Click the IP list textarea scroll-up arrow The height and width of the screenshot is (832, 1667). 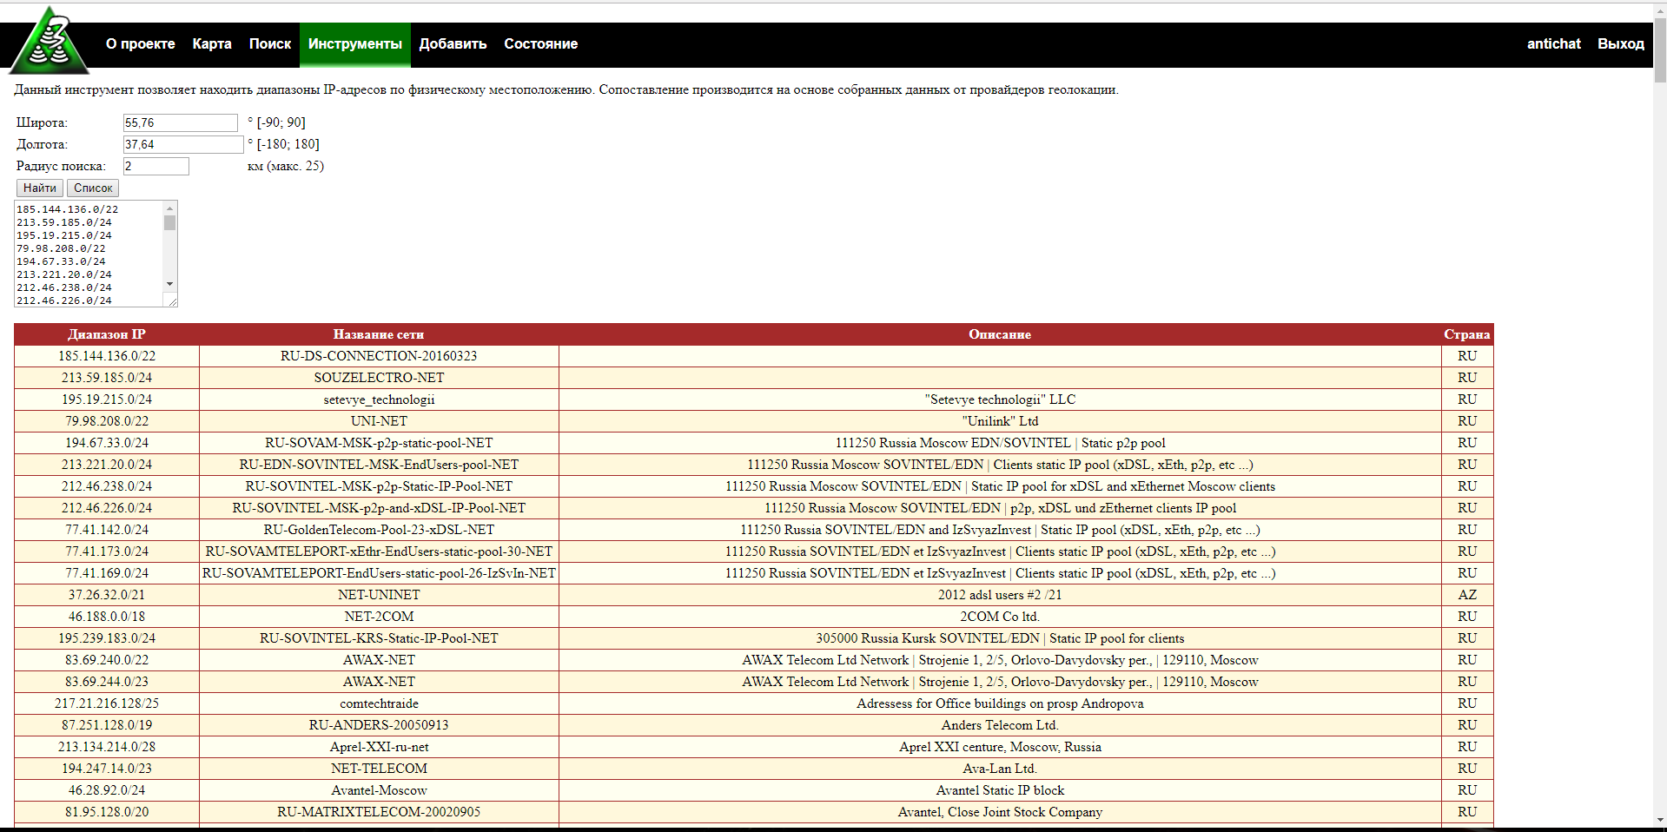click(x=170, y=208)
